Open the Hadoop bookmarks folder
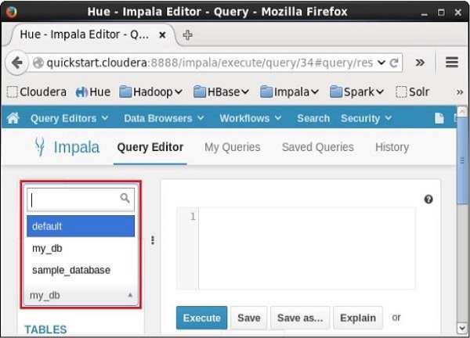 click(x=151, y=92)
